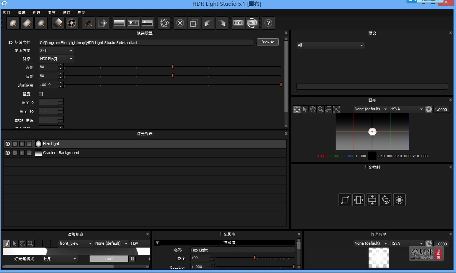Image resolution: width=456 pixels, height=273 pixels.
Task: Click the 漫射 slider handle
Action: click(173, 67)
